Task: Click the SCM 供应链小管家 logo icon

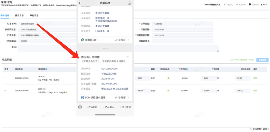Action: (x=82, y=98)
